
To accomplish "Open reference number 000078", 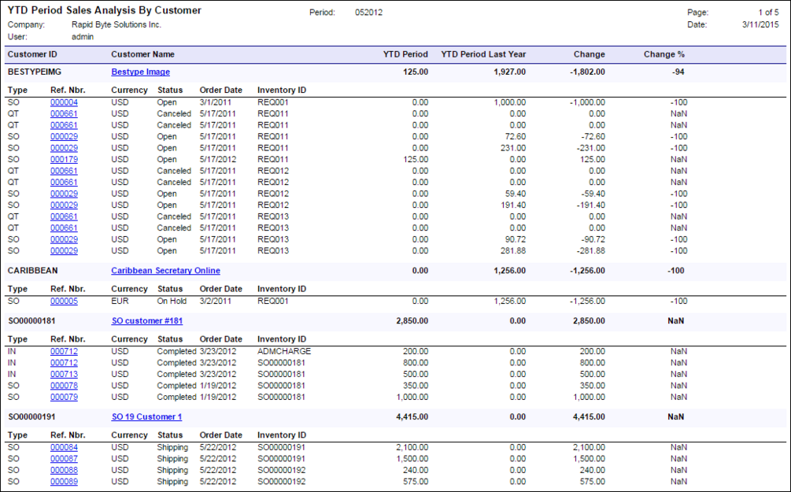I will (x=64, y=386).
